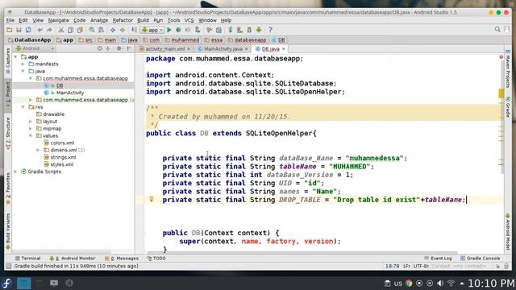The height and width of the screenshot is (290, 516).
Task: Click the Search Everywhere magnifier icon
Action: pyautogui.click(x=497, y=30)
